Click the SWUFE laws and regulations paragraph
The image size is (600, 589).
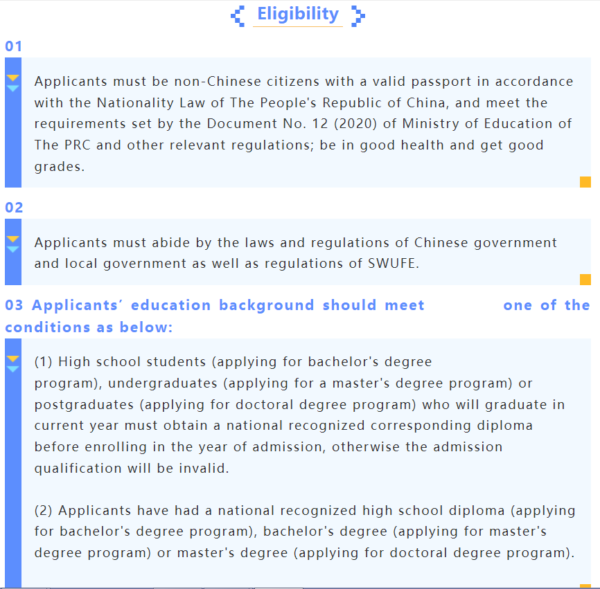pyautogui.click(x=295, y=253)
